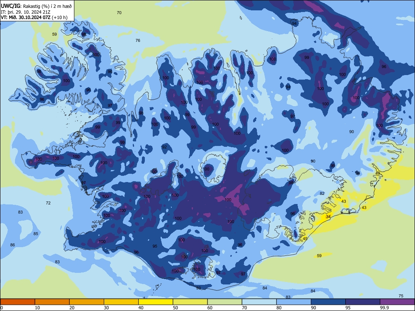Click the map humidity value '75'
The height and width of the screenshot is (311, 415).
[401, 296]
